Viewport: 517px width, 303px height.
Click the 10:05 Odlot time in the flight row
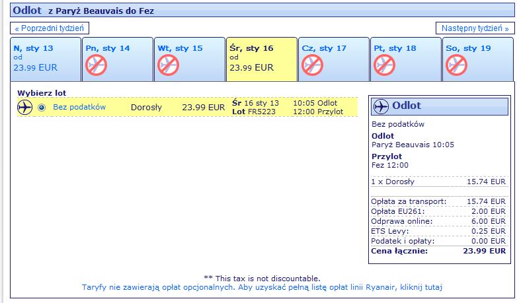pyautogui.click(x=315, y=103)
